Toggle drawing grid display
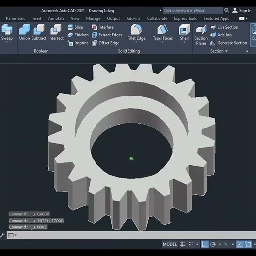 (182, 244)
